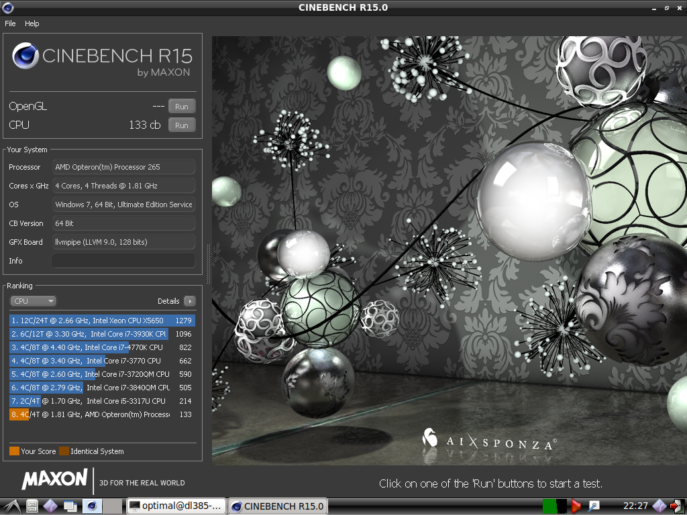Click the empty Info text field

point(123,261)
